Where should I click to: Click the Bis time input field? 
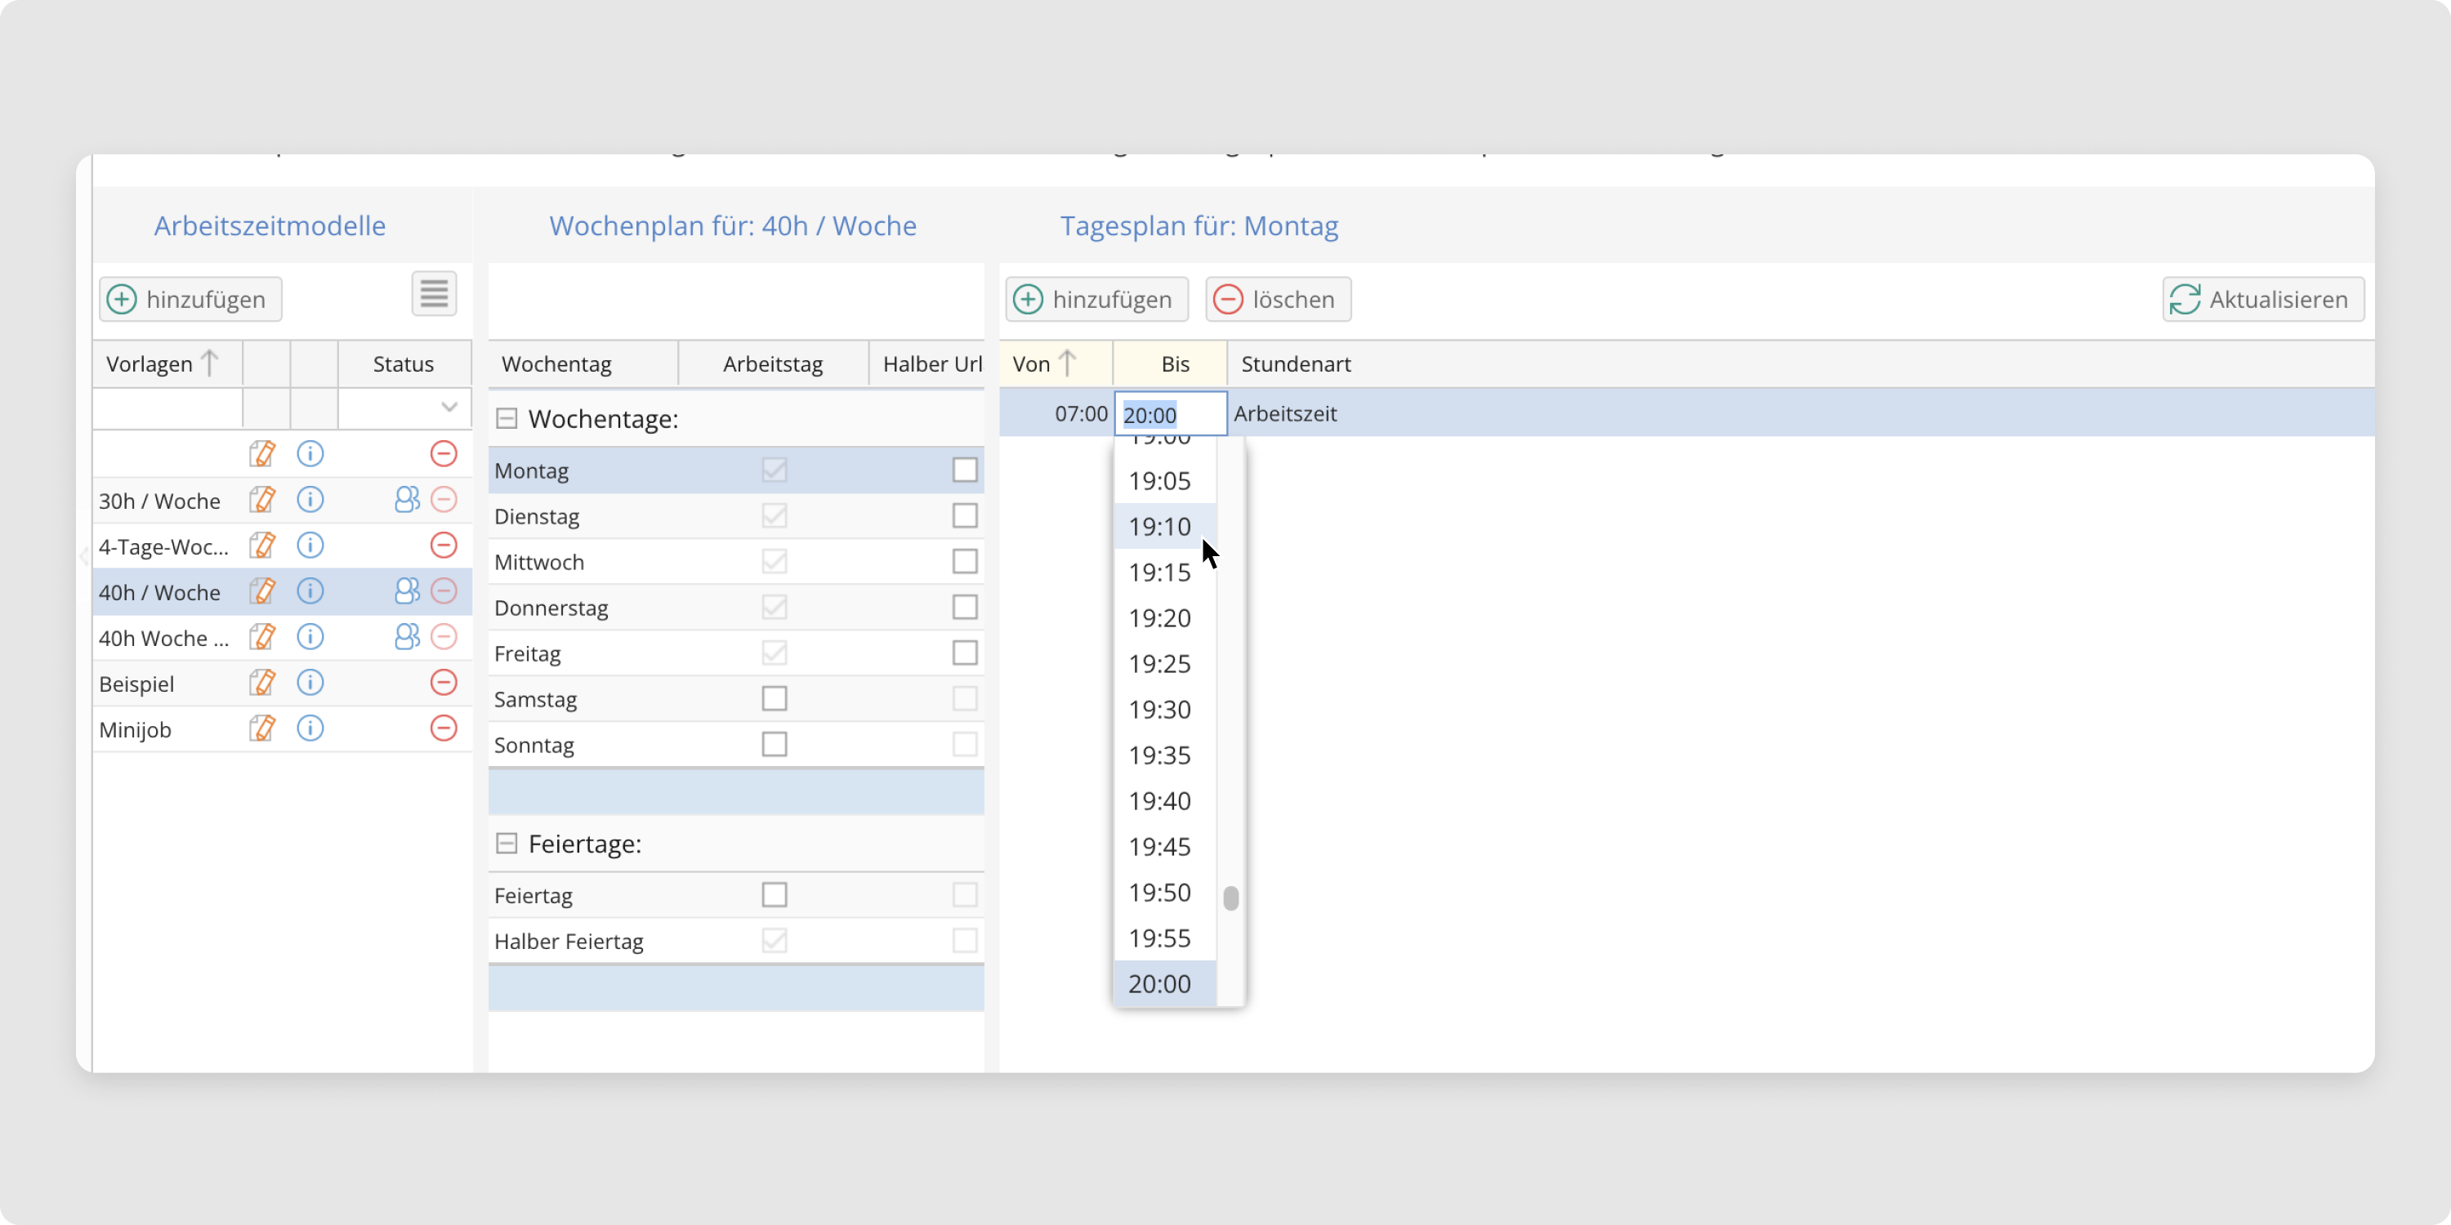tap(1170, 415)
